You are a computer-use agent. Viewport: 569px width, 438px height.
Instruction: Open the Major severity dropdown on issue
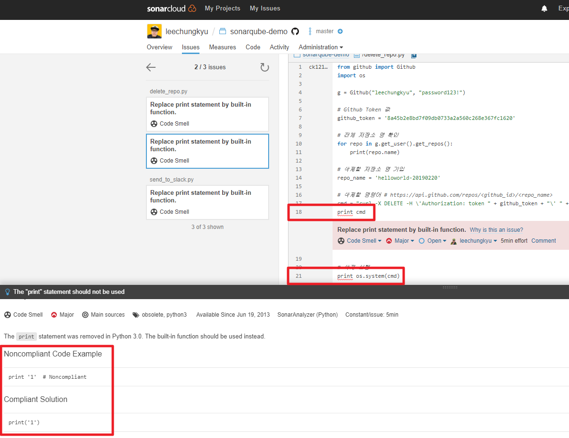[x=400, y=241]
